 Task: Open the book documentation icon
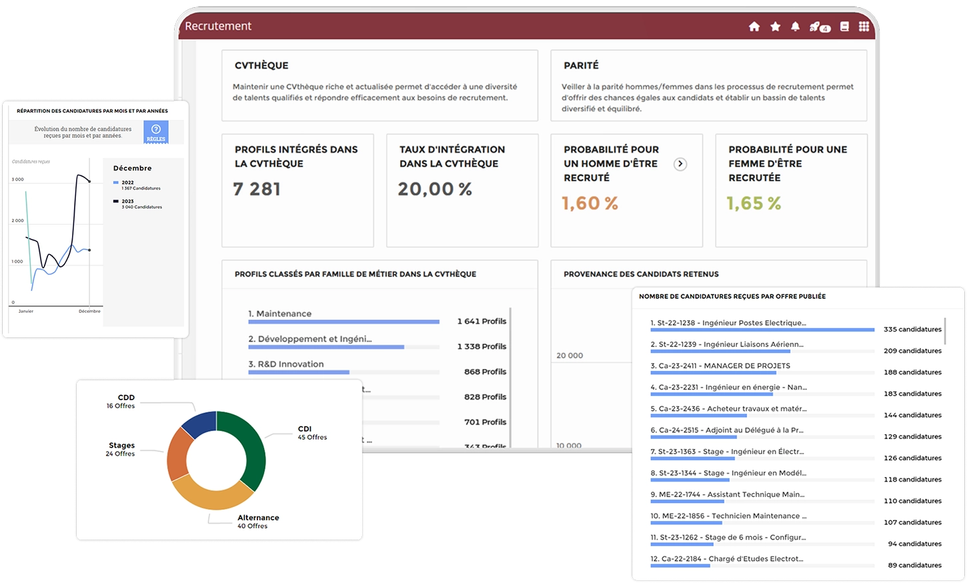844,27
